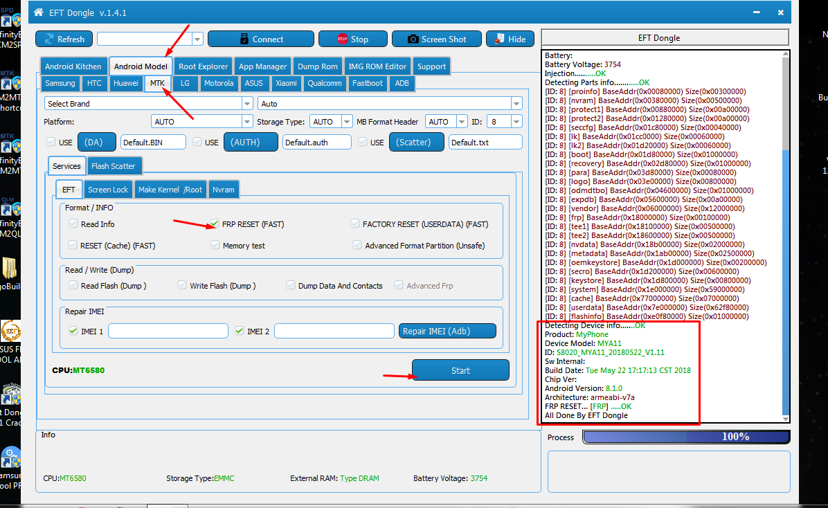Click the home icon in the title bar
This screenshot has height=508, width=828.
click(39, 12)
